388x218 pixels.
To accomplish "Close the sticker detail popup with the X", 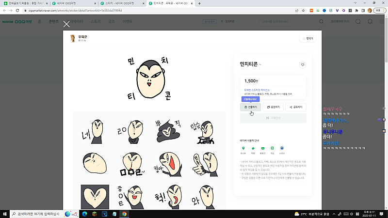I will 66,24.
